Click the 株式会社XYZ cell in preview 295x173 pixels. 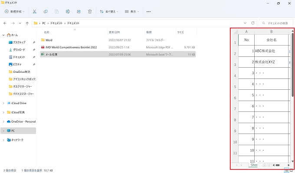[x=271, y=62]
